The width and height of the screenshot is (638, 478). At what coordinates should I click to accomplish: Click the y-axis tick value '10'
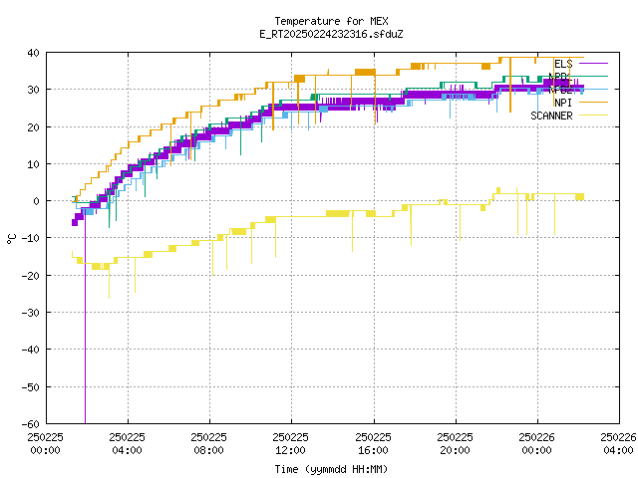coord(33,164)
